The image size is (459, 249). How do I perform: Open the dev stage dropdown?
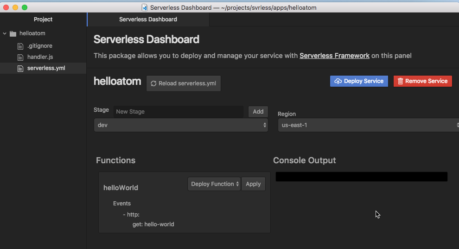point(181,125)
